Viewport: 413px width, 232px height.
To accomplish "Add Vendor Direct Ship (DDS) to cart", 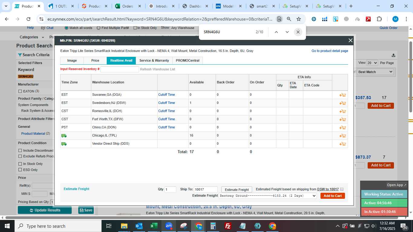I will [x=343, y=144].
